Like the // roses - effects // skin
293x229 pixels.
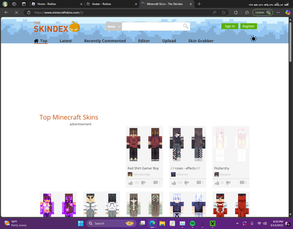click(173, 183)
